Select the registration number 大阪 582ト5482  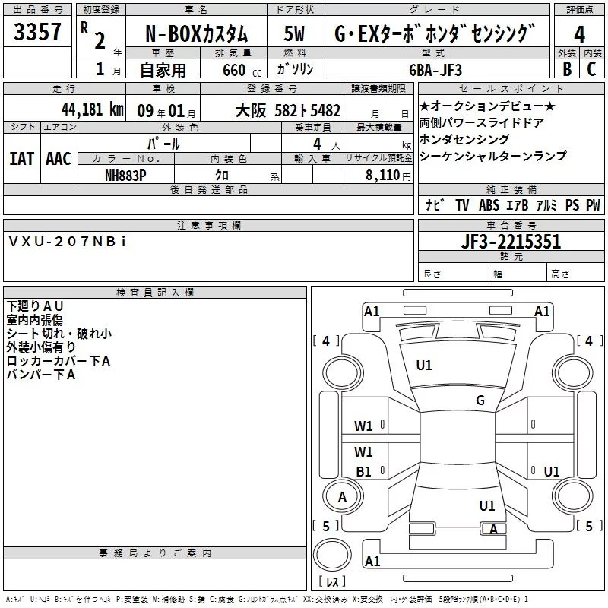(x=288, y=110)
